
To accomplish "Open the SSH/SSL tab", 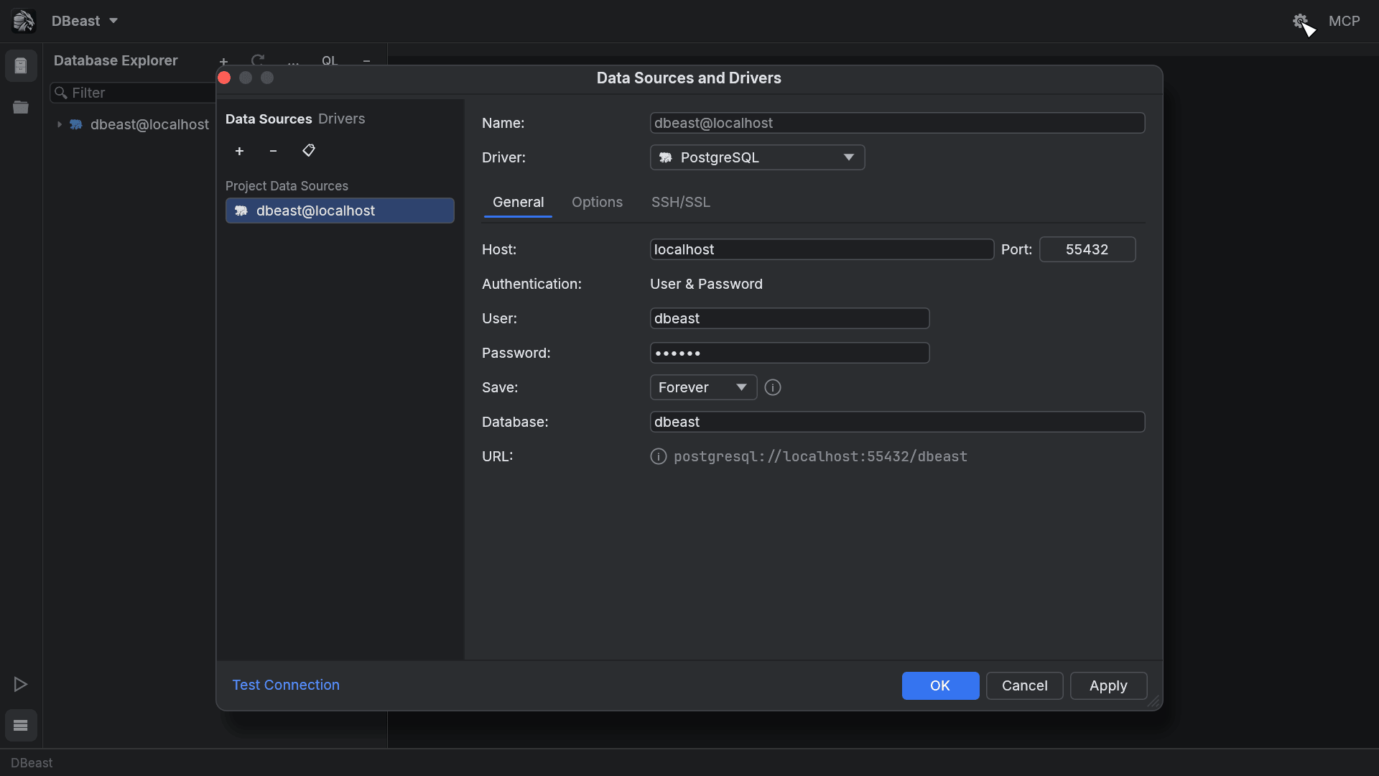I will pyautogui.click(x=680, y=203).
